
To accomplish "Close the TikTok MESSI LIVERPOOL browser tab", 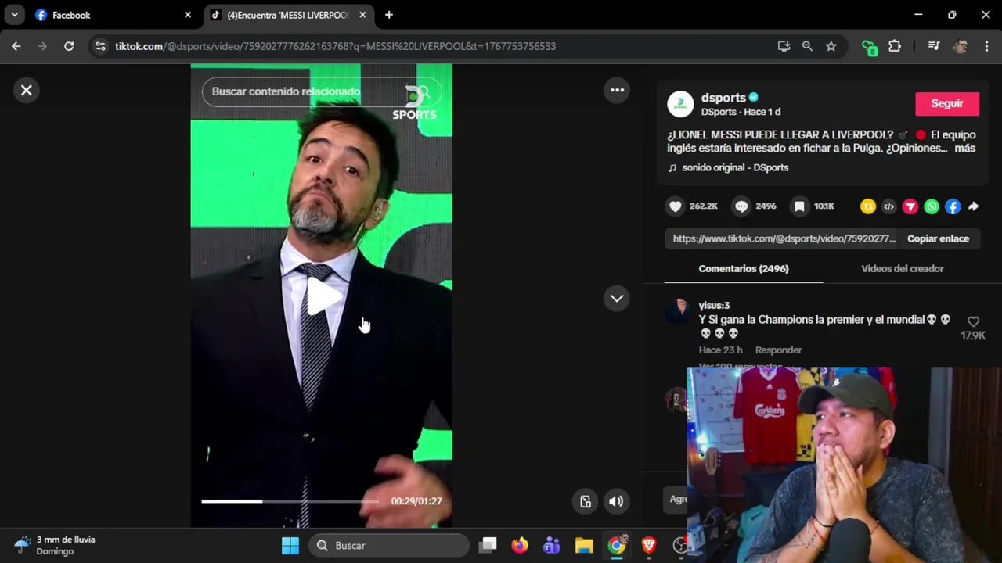I will pos(362,15).
